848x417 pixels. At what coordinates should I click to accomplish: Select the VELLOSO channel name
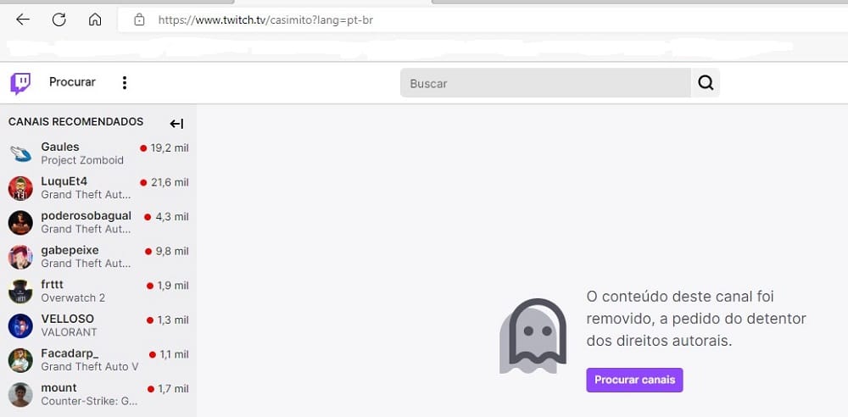[67, 319]
